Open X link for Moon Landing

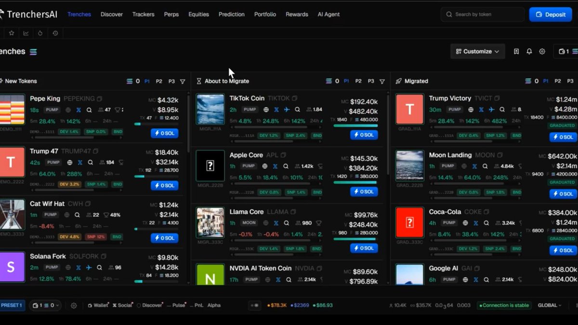tap(475, 166)
